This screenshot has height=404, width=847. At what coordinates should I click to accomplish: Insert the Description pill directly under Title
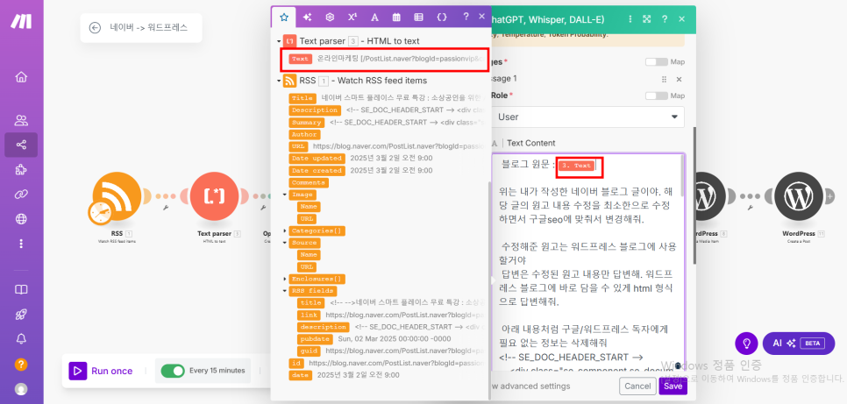[x=315, y=110]
